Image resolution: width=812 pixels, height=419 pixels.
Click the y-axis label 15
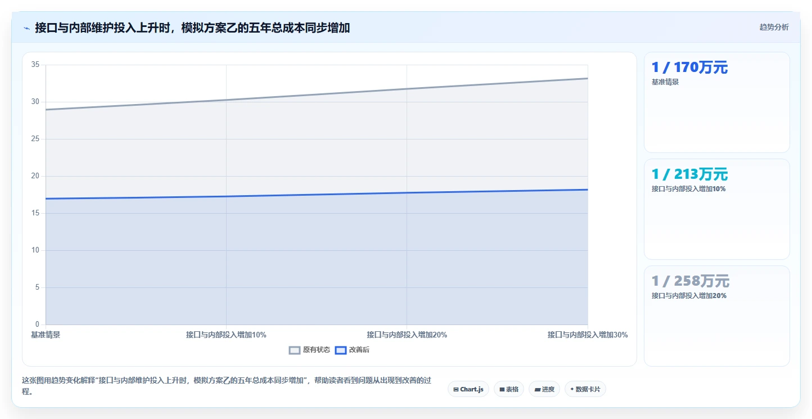coord(35,213)
